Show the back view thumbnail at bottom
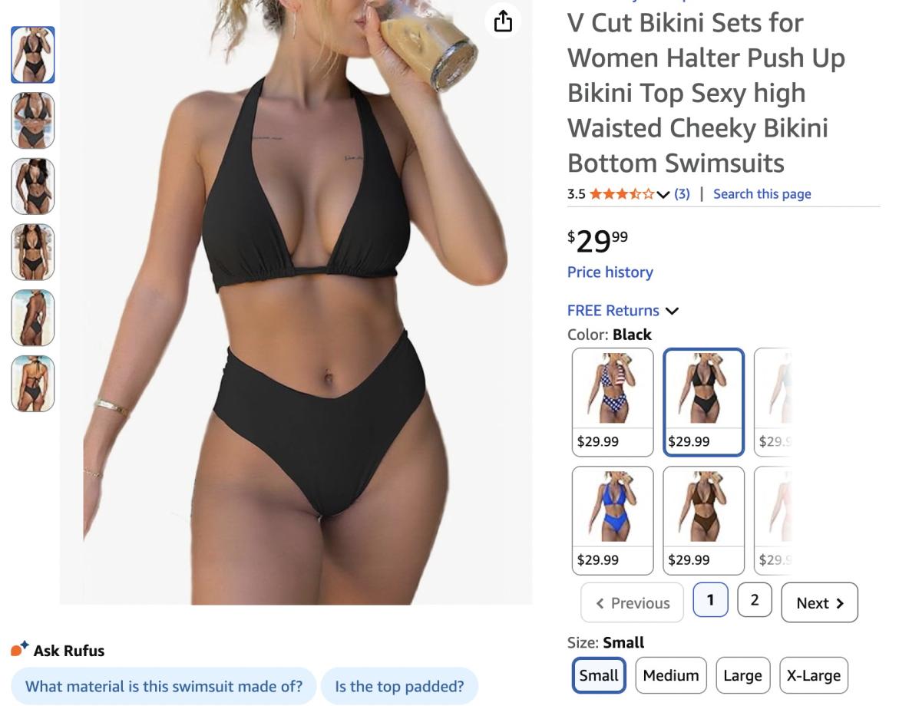 [x=33, y=384]
